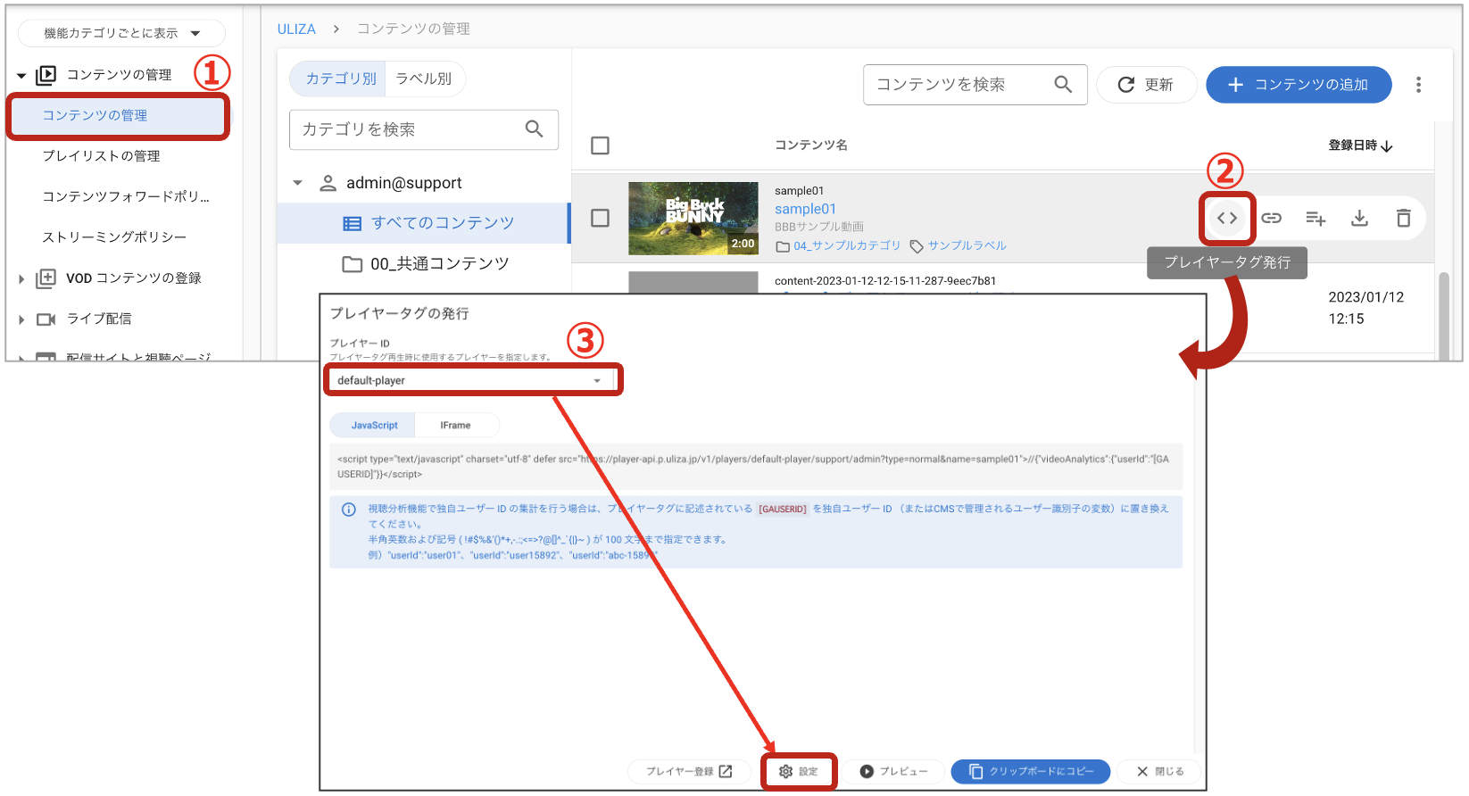This screenshot has height=796, width=1469.
Task: Expand the ライブ配信 section
Action: tap(21, 319)
